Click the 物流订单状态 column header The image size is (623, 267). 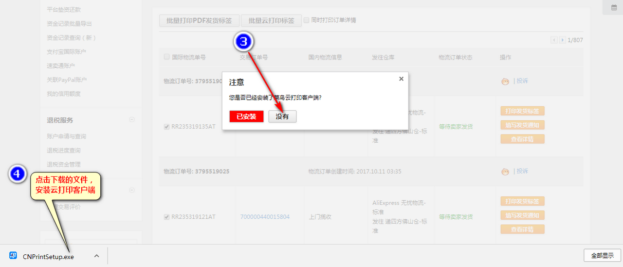[x=455, y=57]
